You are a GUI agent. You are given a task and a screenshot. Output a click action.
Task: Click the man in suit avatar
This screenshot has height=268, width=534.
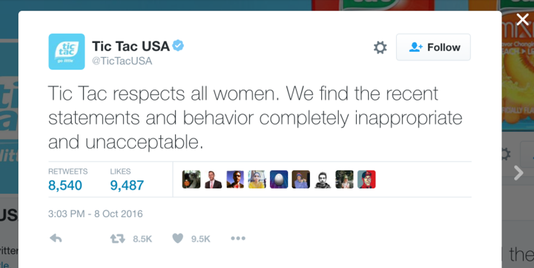tap(213, 179)
